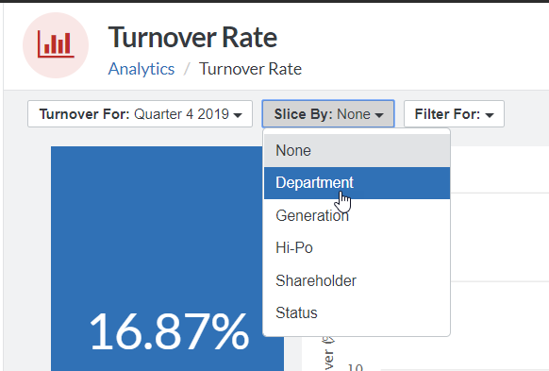Viewport: 549px width, 371px height.
Task: Click the 10 axis value on the chart
Action: point(355,367)
